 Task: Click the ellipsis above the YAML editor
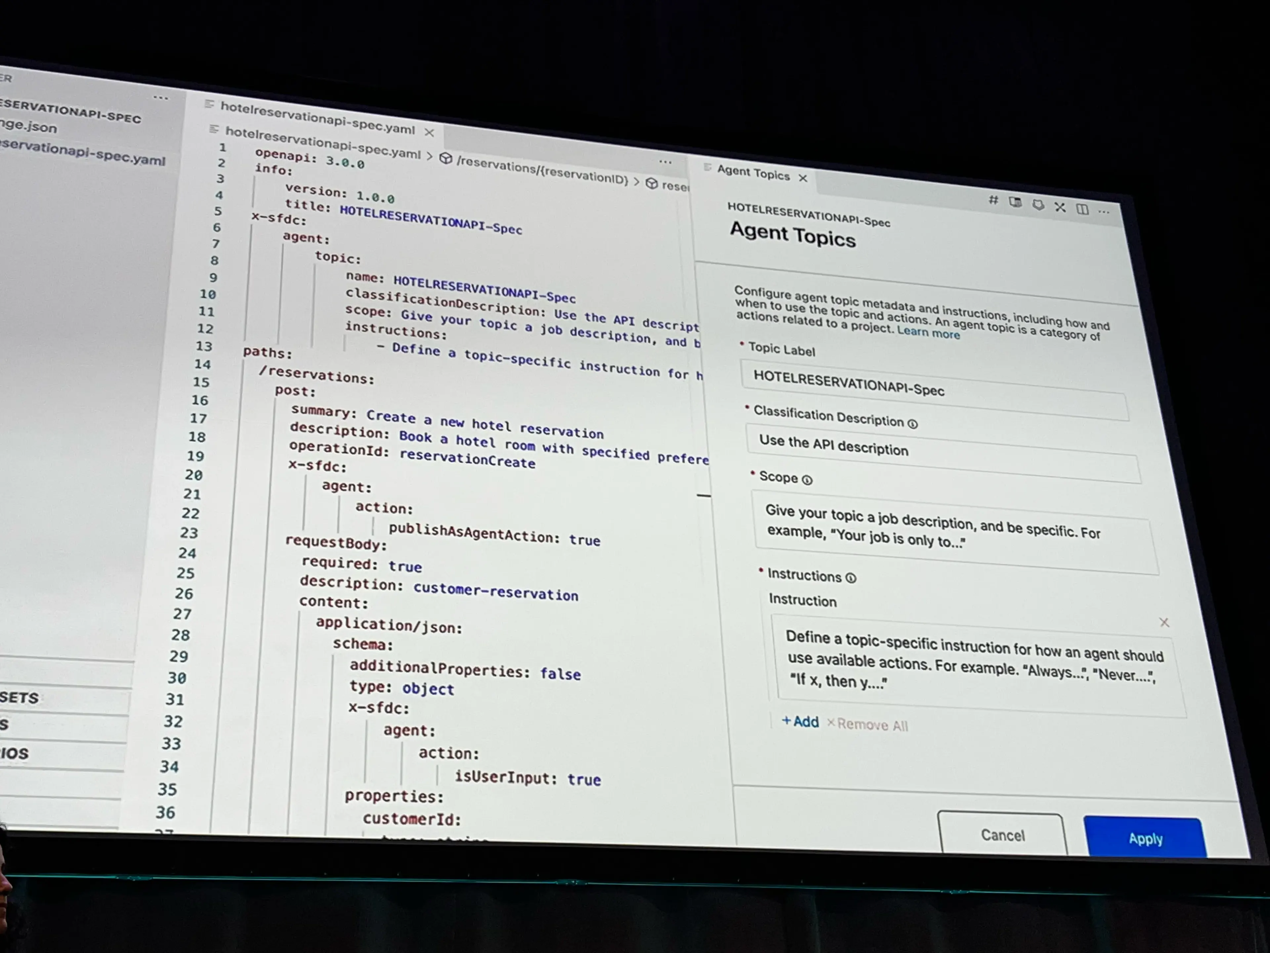(665, 161)
